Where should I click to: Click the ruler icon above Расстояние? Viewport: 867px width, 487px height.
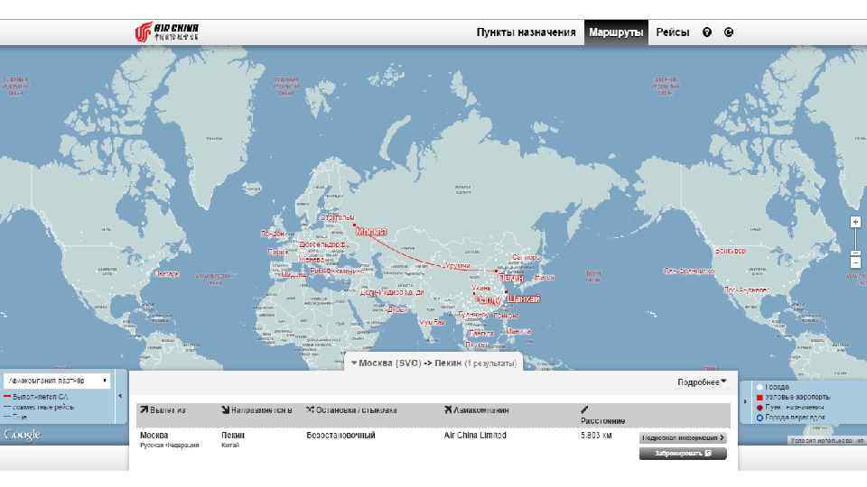[584, 409]
